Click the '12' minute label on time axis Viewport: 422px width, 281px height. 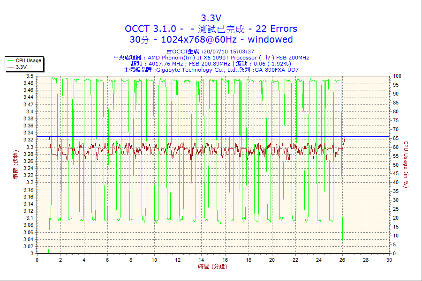178,260
